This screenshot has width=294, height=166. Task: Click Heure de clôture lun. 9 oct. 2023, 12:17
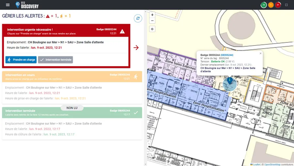pyautogui.click(x=59, y=134)
